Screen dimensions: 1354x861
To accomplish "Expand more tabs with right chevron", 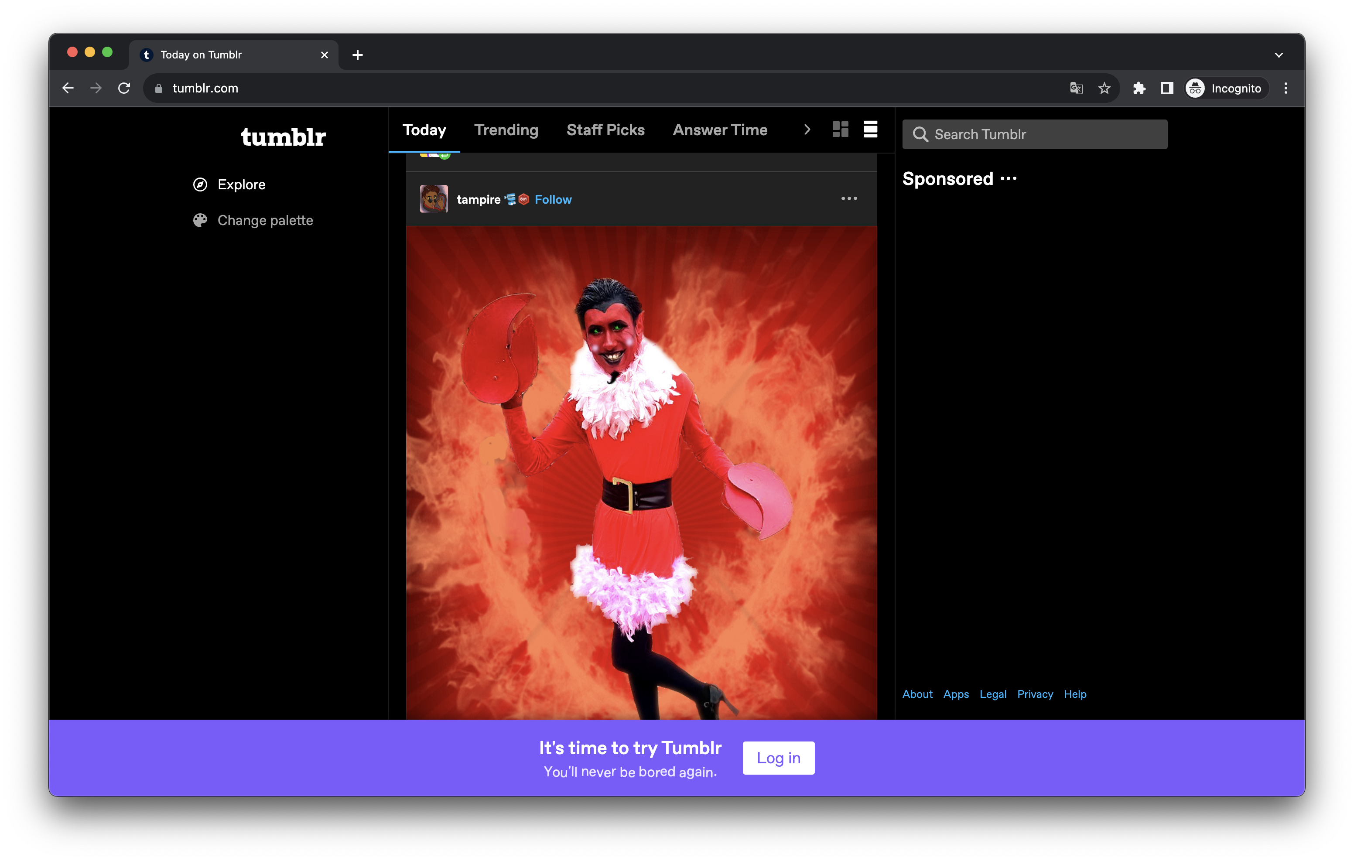I will tap(807, 130).
